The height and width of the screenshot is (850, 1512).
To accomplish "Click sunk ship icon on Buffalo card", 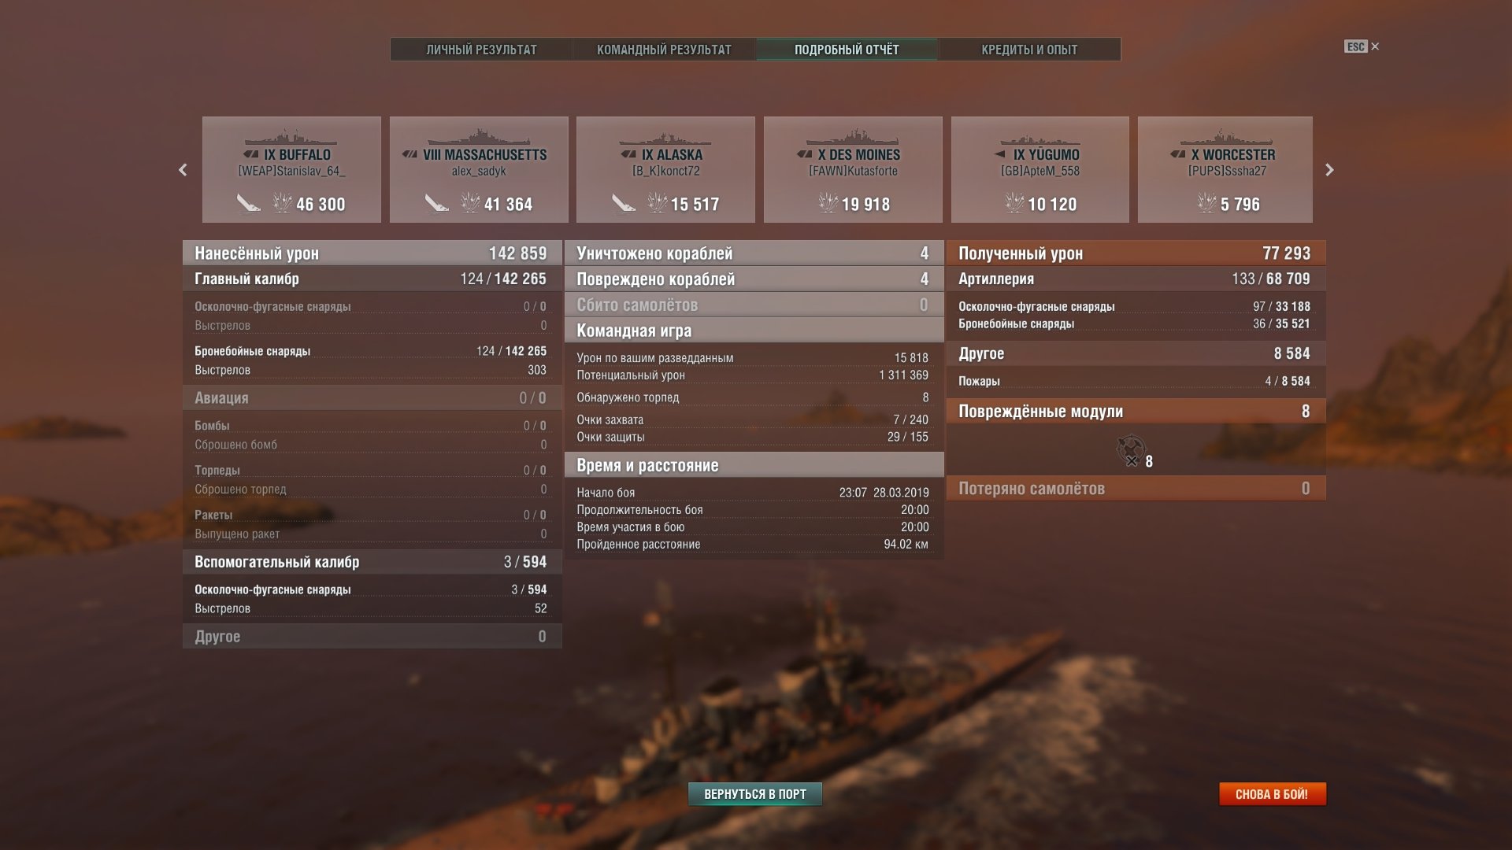I will [250, 203].
